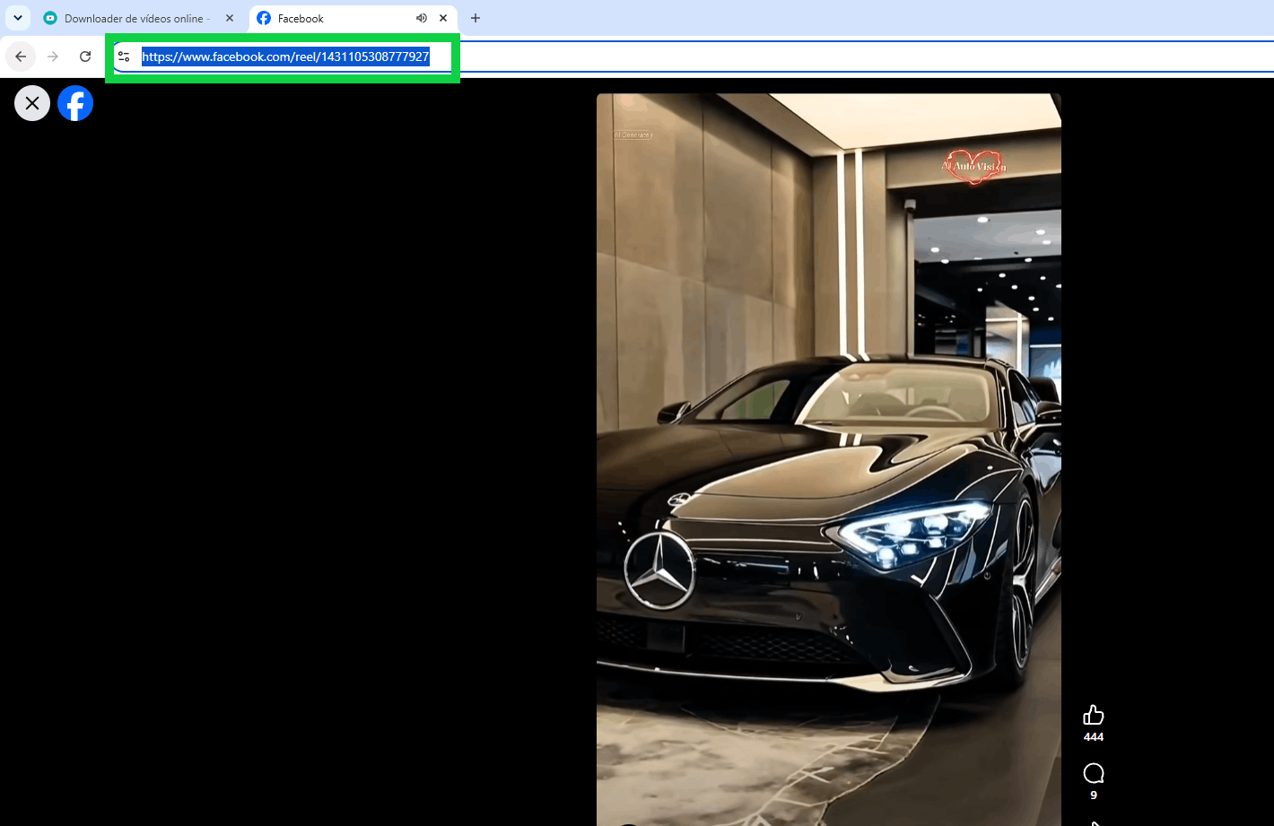The width and height of the screenshot is (1274, 826).
Task: Show who reacted via the 444 count
Action: (x=1093, y=737)
